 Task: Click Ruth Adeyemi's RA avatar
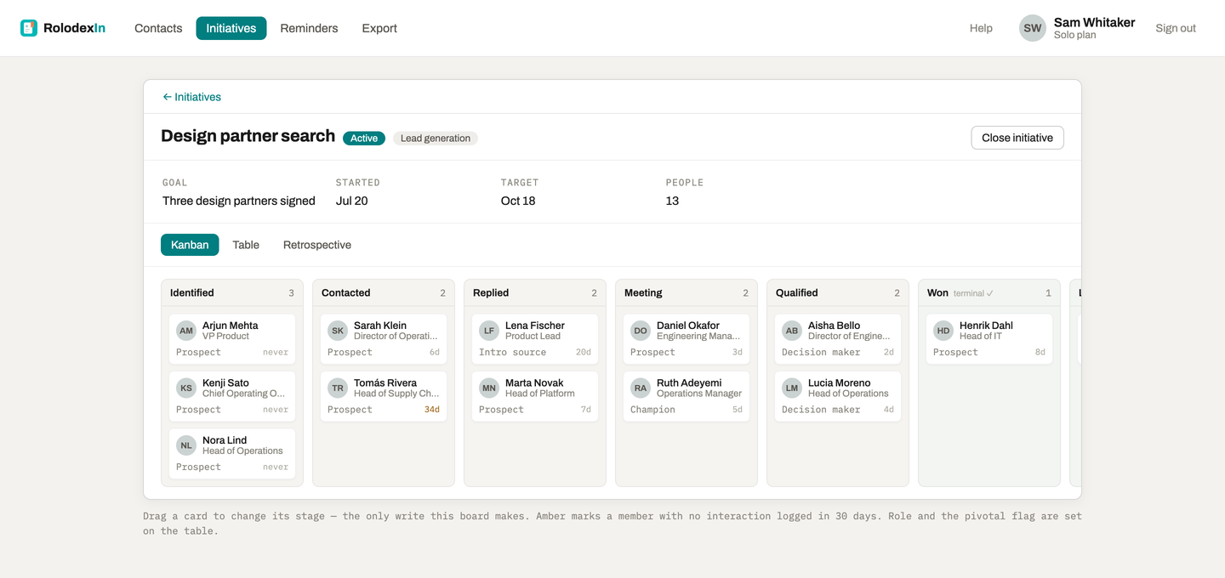(641, 388)
